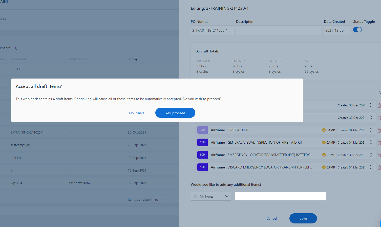381x227 pixels.
Task: Click the additional items search field
Action: pos(280,196)
